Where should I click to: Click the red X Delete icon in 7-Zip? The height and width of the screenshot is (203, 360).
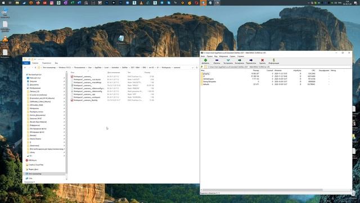(x=262, y=60)
